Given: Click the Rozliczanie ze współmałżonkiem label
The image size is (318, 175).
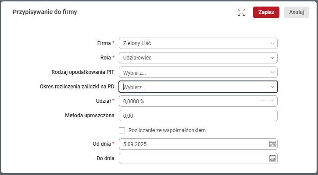Looking at the screenshot, I should point(167,130).
